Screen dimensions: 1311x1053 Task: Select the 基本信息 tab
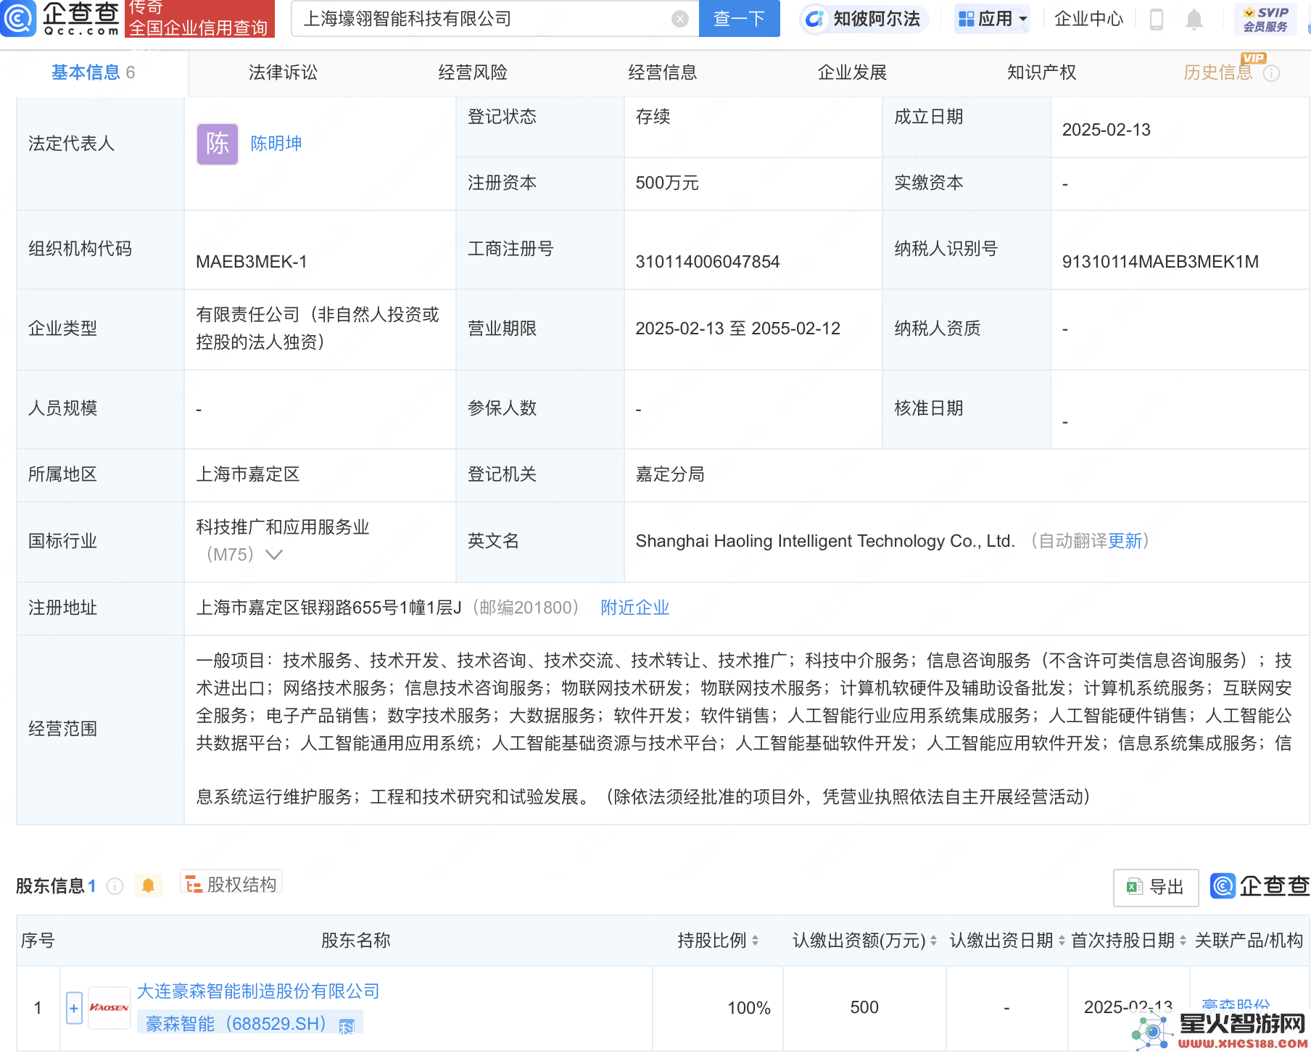pos(93,73)
